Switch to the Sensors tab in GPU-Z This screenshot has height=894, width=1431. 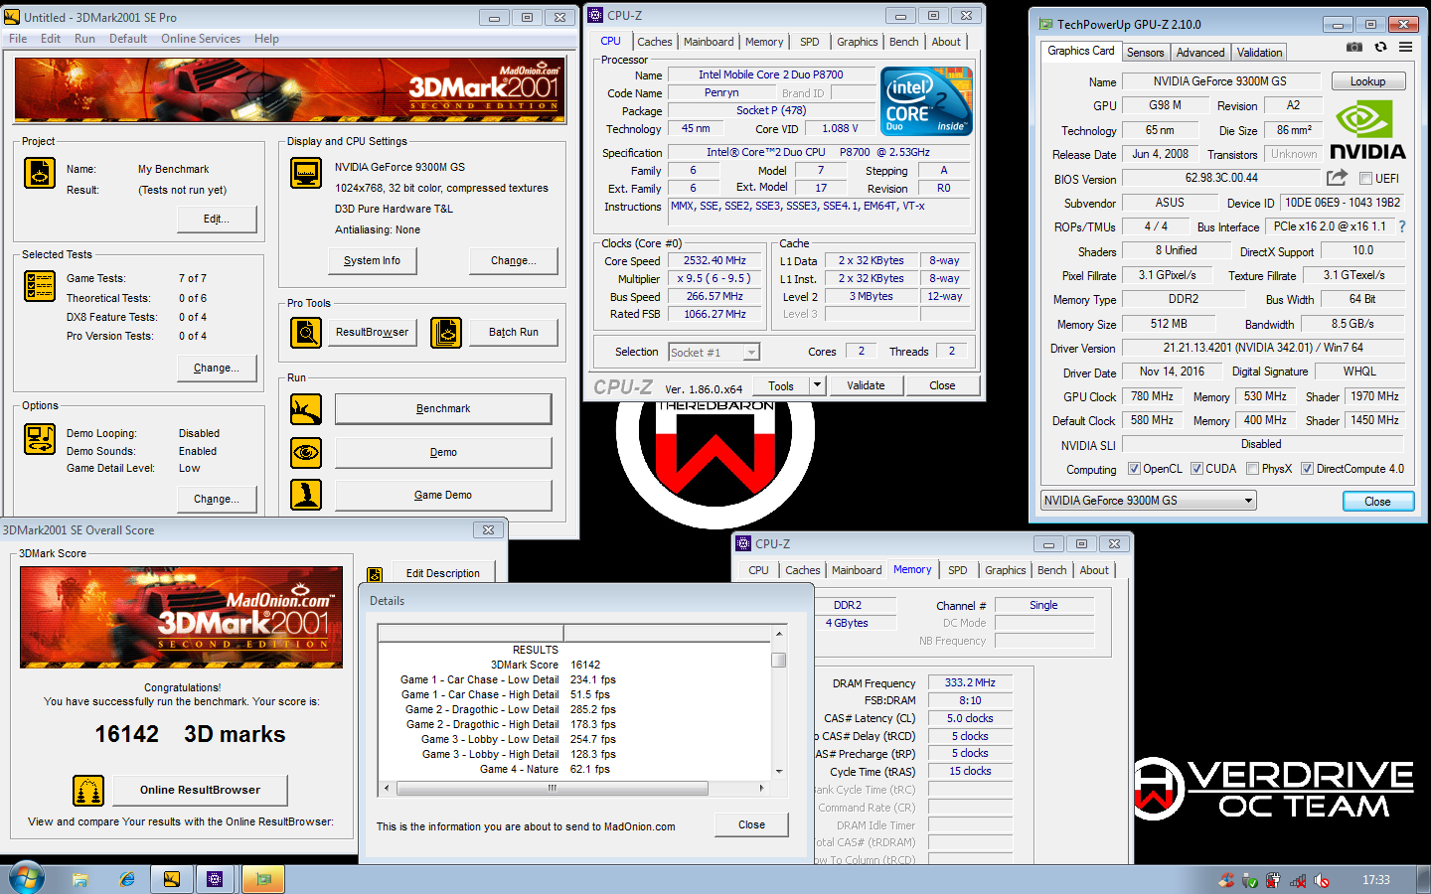[1145, 53]
